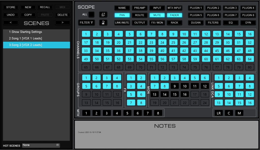
Task: Click the export scenes icon
Action: [x=103, y=15]
